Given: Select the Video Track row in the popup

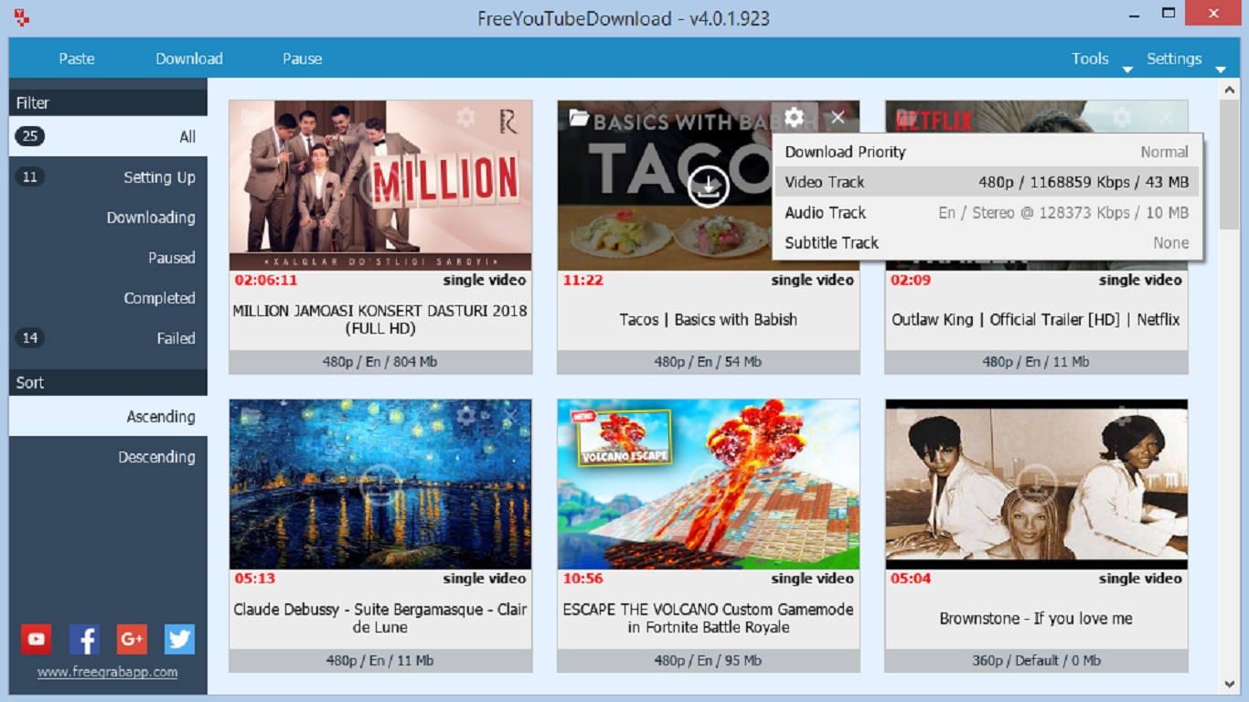Looking at the screenshot, I should click(987, 182).
